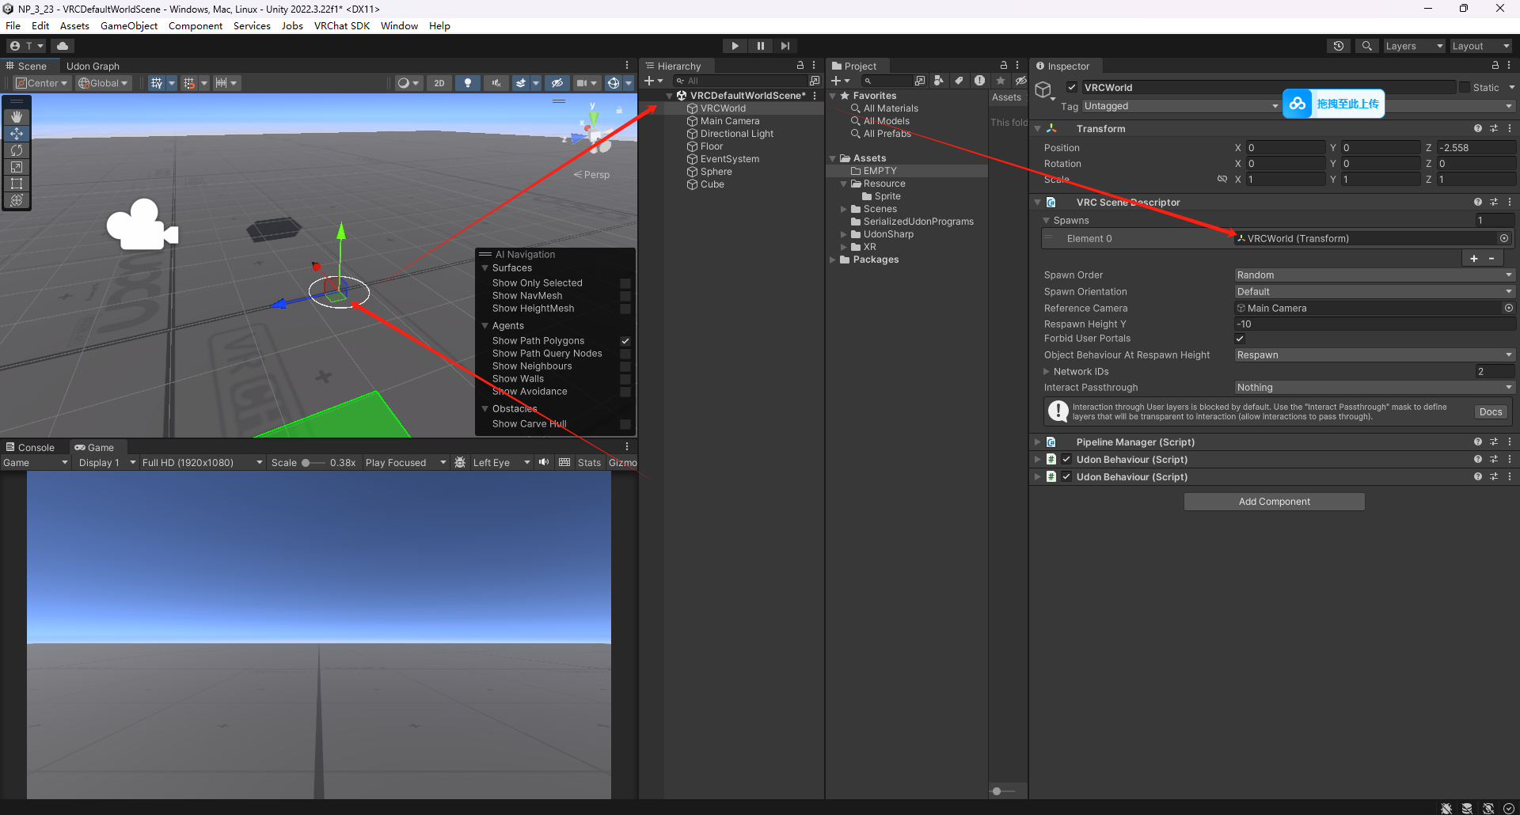Add a spawn element with plus button

point(1474,259)
